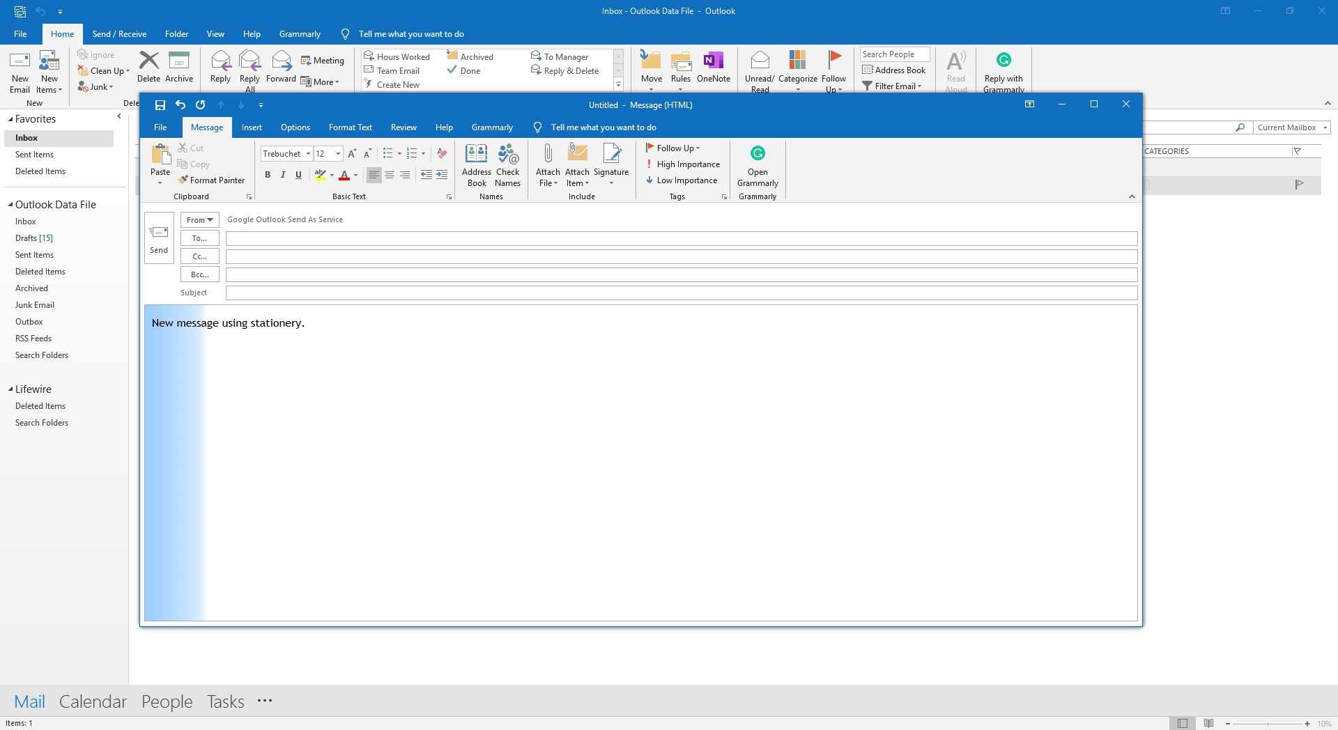Save the message with the floppy disk icon
The width and height of the screenshot is (1338, 730).
[160, 105]
